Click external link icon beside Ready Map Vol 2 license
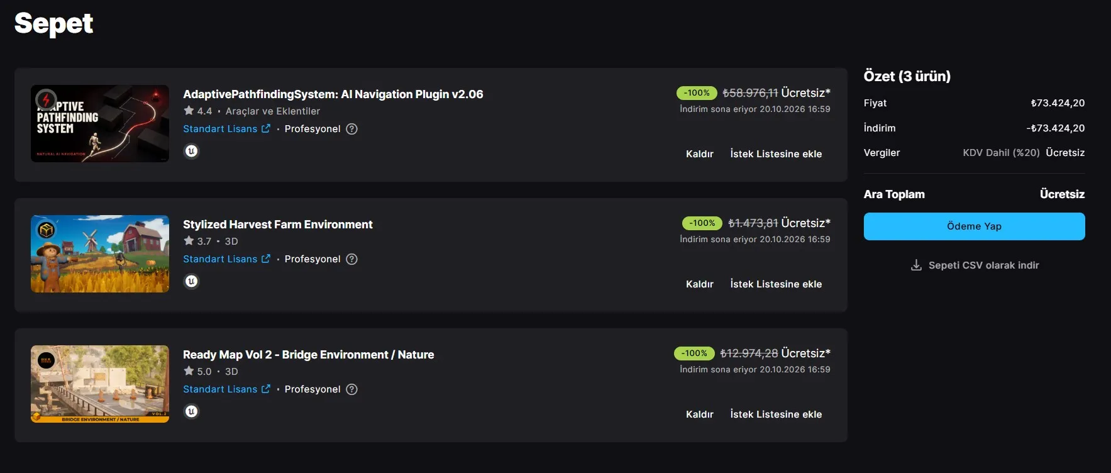Viewport: 1111px width, 473px height. tap(266, 389)
